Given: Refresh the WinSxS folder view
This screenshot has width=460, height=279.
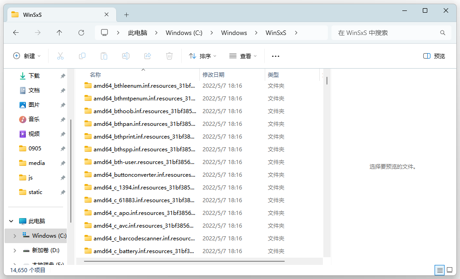Looking at the screenshot, I should tap(81, 33).
